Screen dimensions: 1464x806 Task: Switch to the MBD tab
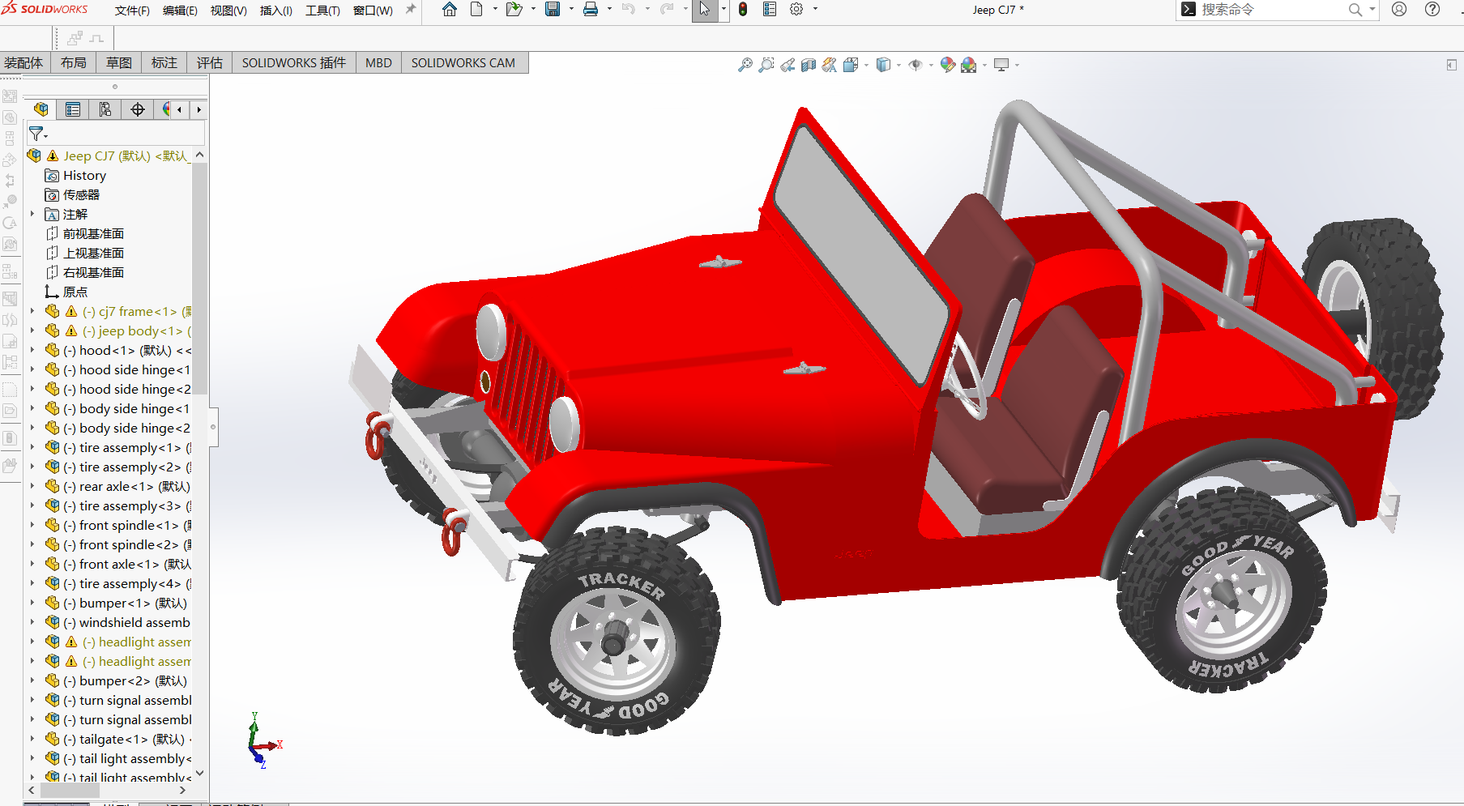coord(378,63)
